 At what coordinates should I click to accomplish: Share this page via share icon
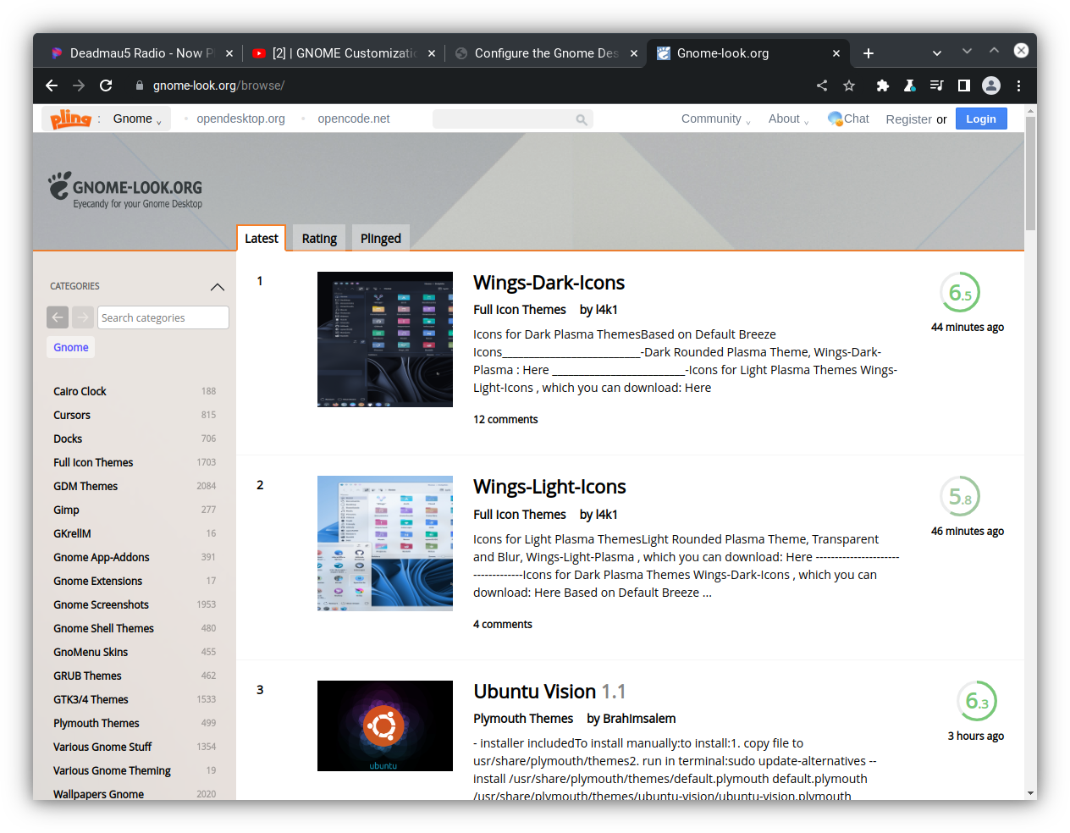[x=822, y=86]
